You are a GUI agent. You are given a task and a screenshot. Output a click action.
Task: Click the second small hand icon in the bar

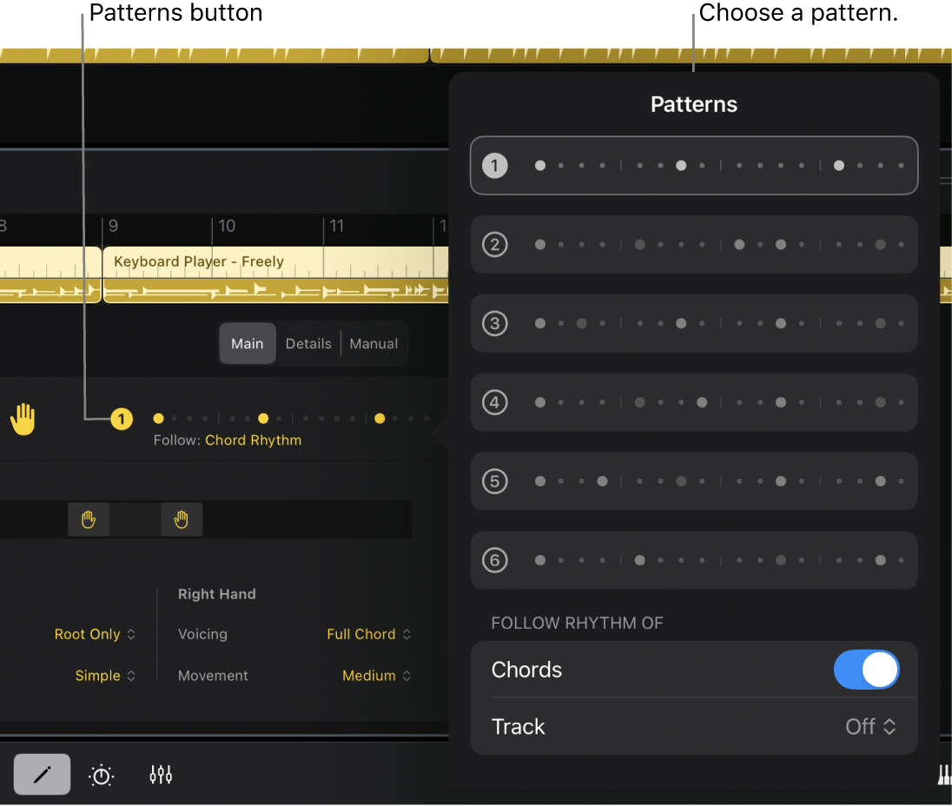click(181, 519)
